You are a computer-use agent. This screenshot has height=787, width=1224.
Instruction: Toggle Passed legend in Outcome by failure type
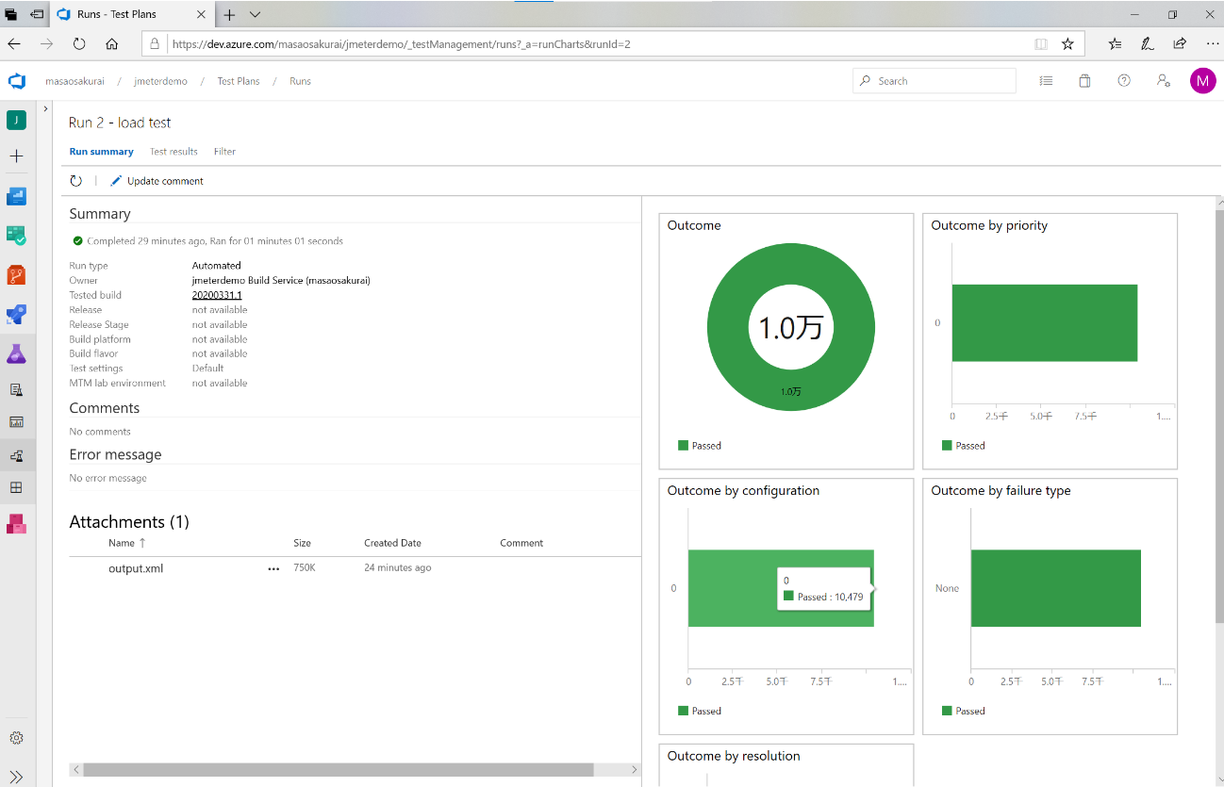click(x=963, y=711)
